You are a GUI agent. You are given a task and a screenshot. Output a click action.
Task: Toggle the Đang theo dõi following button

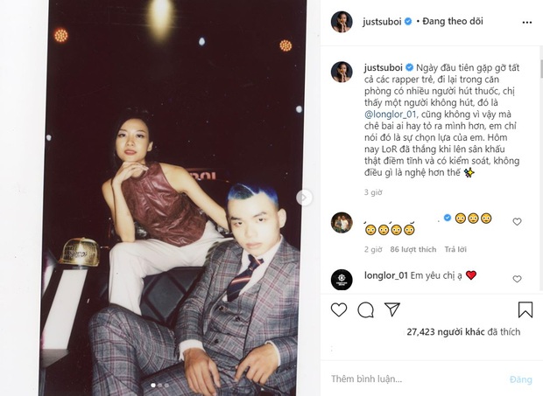click(x=453, y=21)
